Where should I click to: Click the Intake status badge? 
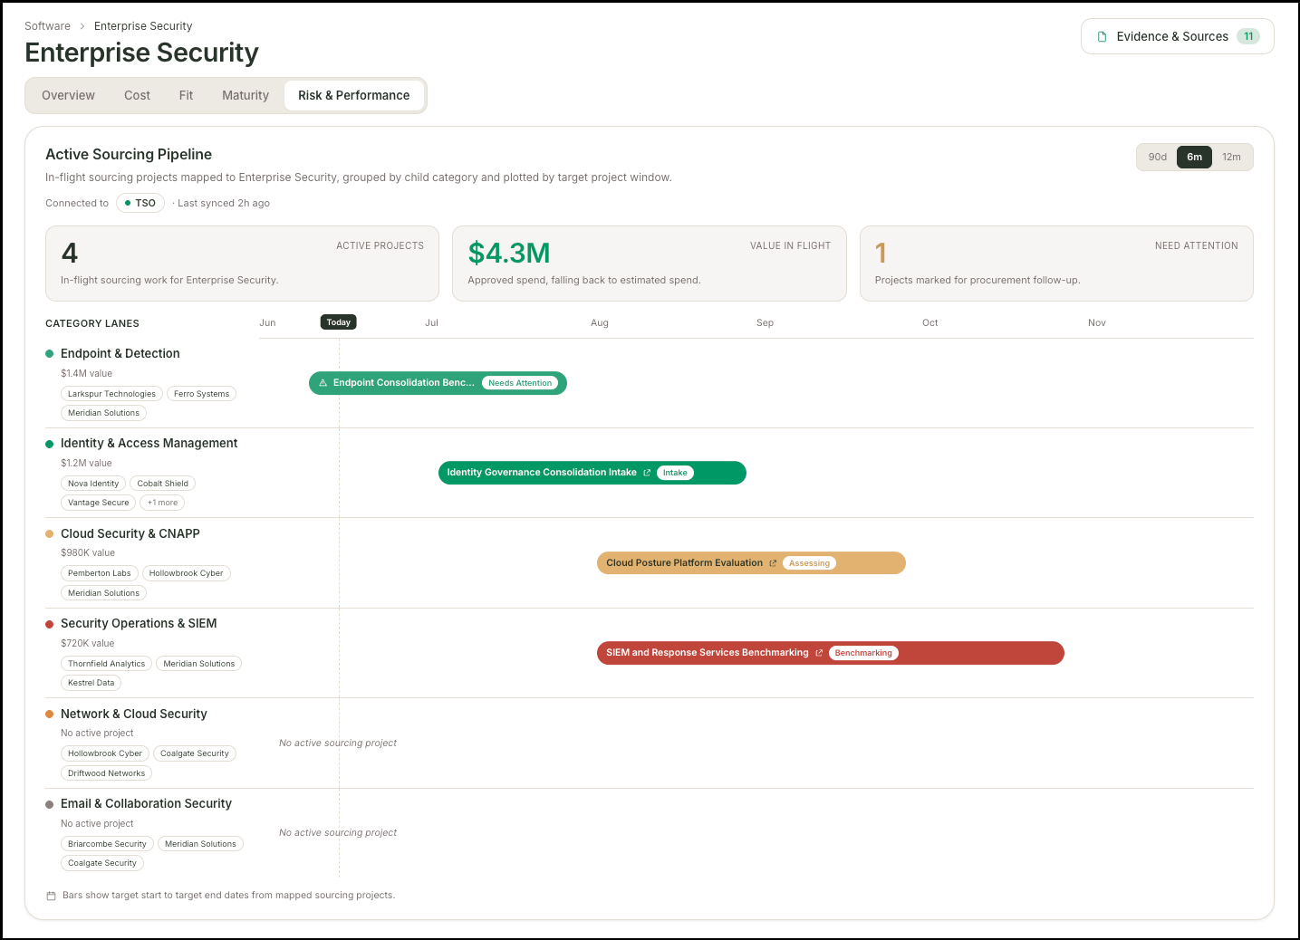click(x=675, y=473)
